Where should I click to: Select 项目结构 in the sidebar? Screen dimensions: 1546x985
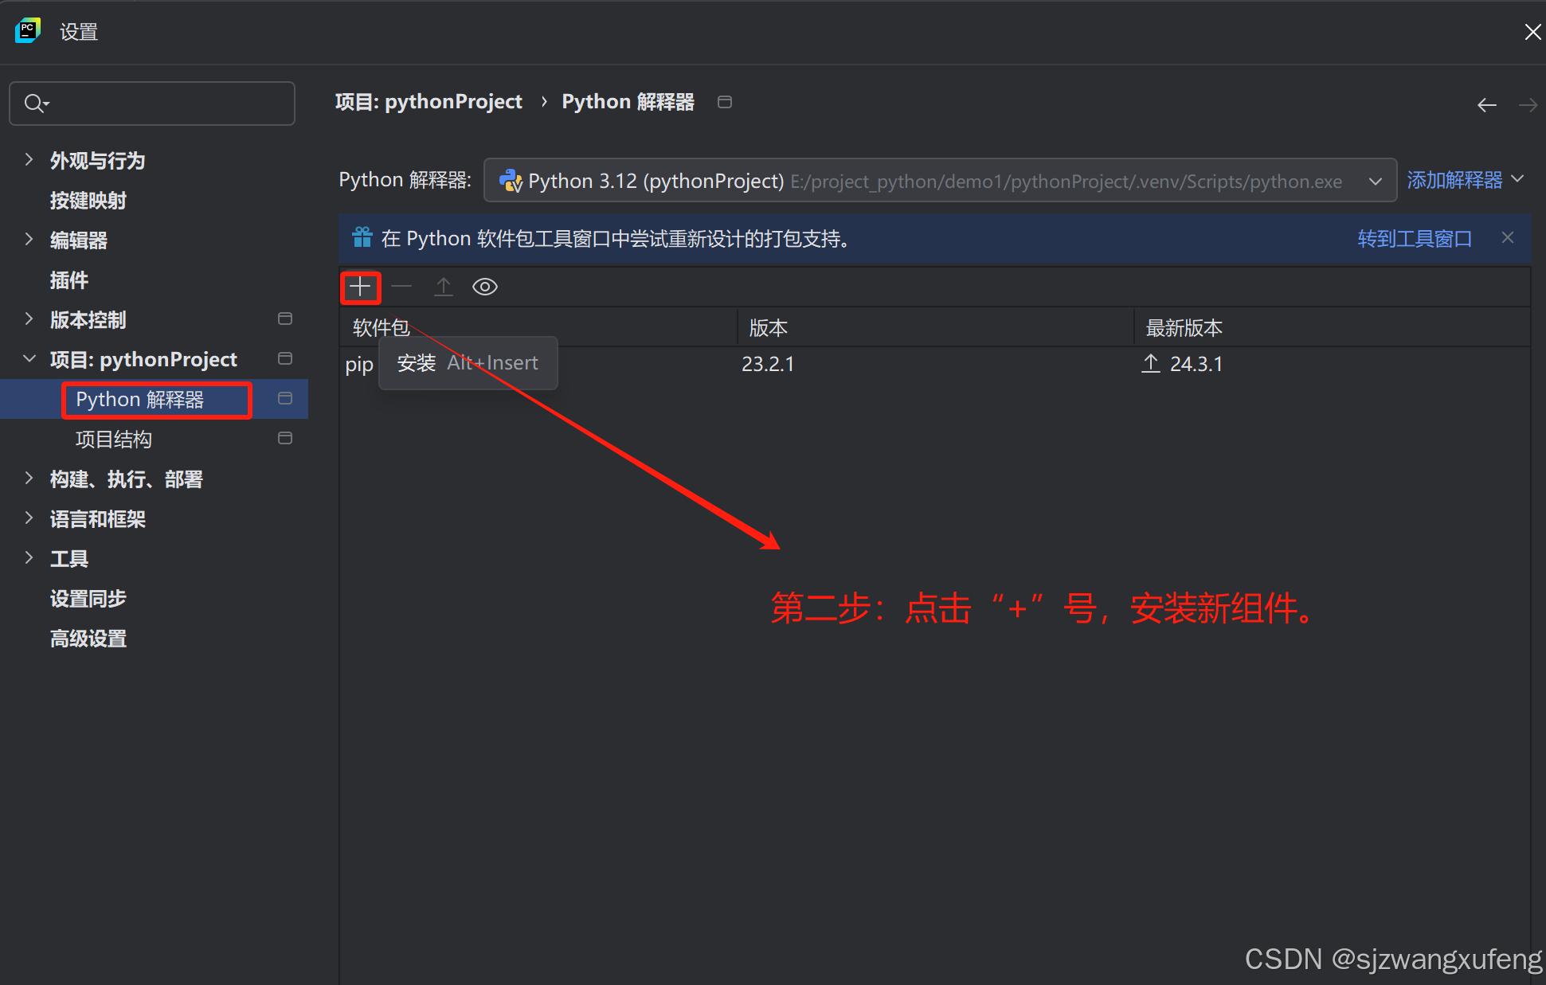tap(113, 439)
